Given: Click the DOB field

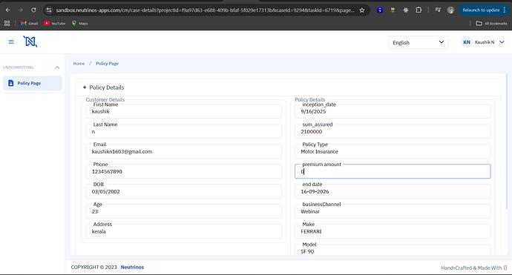Looking at the screenshot, I should (183, 191).
